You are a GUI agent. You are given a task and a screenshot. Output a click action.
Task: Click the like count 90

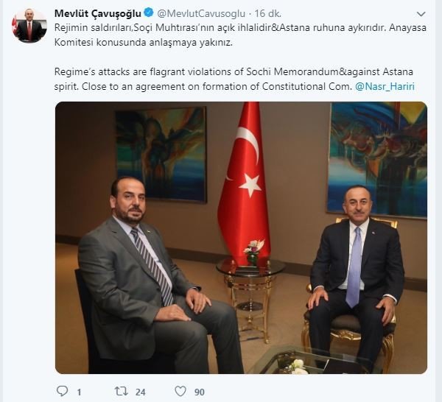200,392
